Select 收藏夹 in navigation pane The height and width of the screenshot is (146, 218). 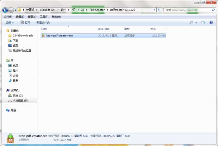pos(14,31)
